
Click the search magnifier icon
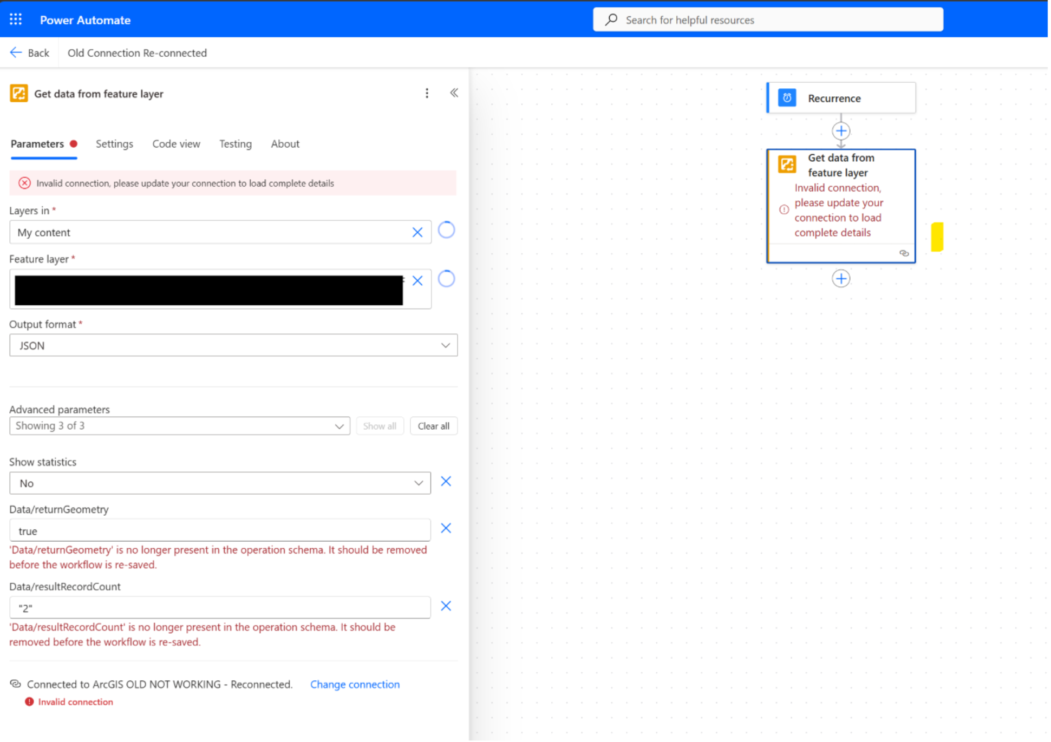[x=611, y=19]
